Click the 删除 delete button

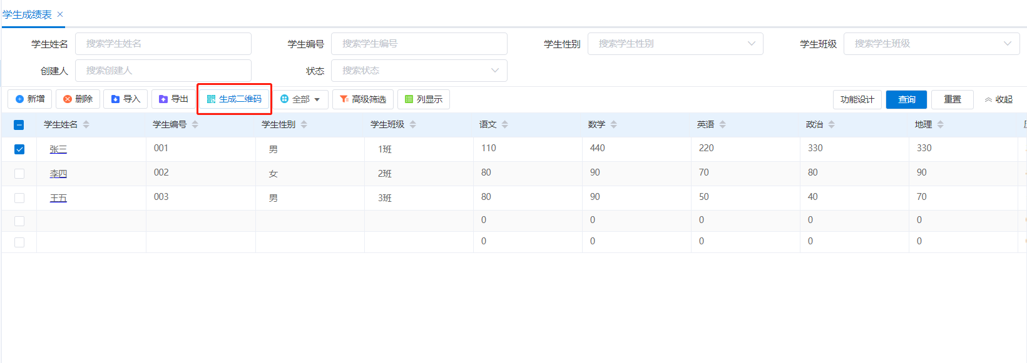click(78, 99)
